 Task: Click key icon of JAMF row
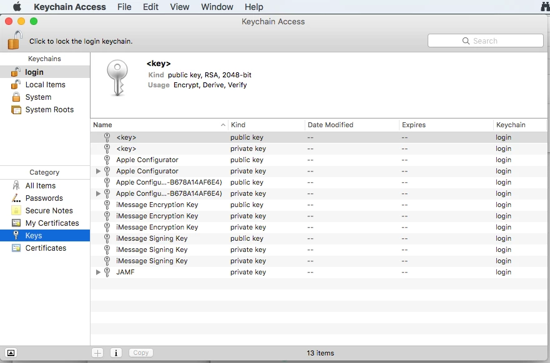(107, 272)
